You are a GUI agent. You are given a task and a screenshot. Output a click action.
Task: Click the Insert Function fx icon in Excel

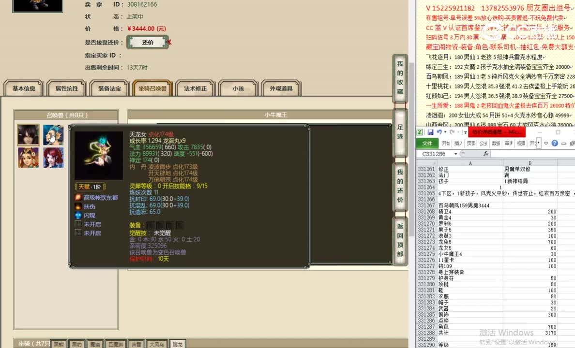[485, 154]
